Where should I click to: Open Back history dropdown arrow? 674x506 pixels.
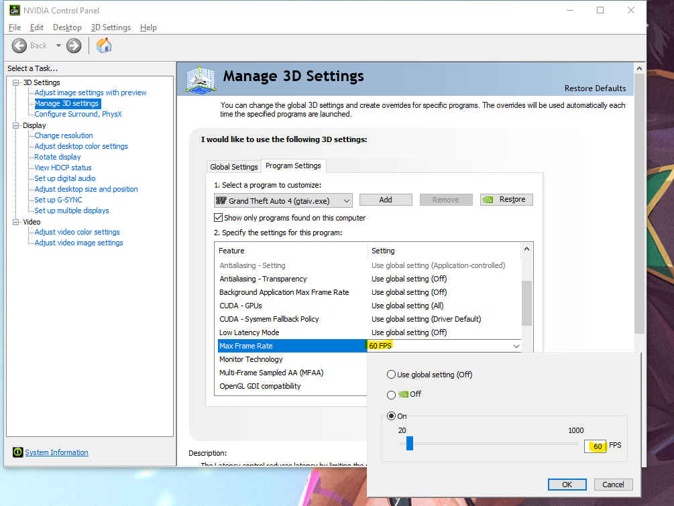click(x=58, y=46)
